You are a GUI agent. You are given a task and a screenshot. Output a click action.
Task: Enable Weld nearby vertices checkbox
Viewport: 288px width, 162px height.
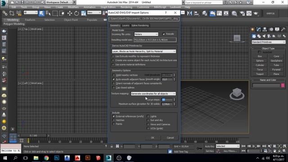pos(113,75)
